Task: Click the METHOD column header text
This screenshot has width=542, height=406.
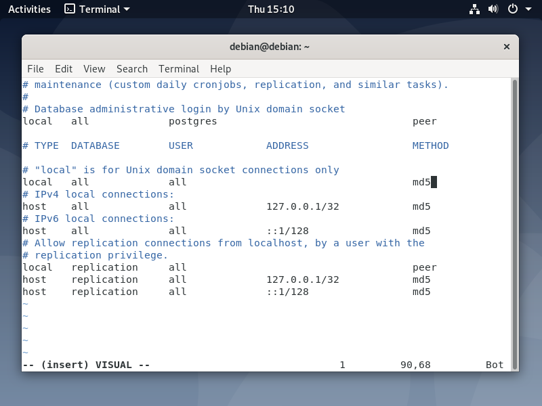Action: click(431, 145)
